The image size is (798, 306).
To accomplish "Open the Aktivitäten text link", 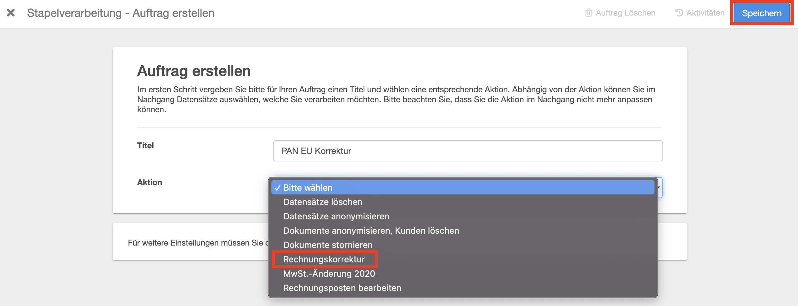I will (705, 13).
